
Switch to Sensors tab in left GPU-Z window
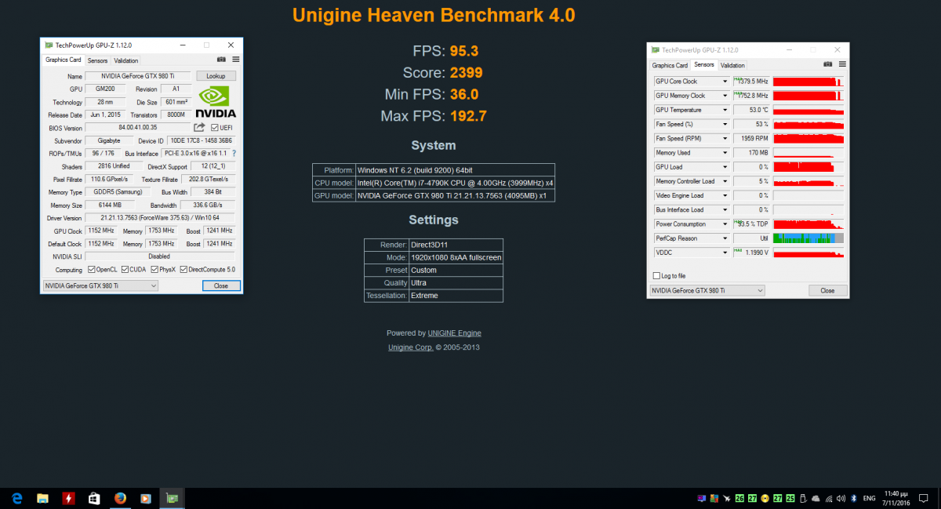[x=97, y=60]
